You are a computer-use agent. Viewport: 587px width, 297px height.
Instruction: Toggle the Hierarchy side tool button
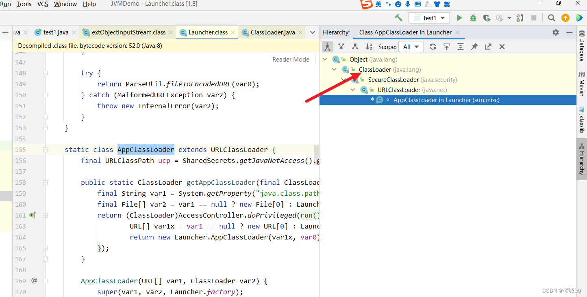pyautogui.click(x=582, y=158)
